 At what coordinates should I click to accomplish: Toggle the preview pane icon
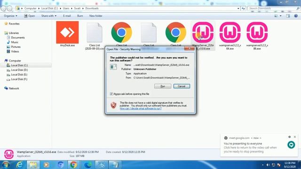click(x=288, y=16)
